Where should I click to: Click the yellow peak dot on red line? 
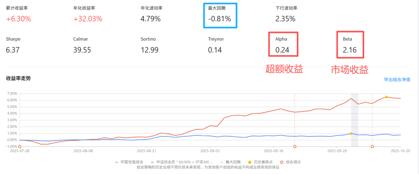[x=386, y=97]
